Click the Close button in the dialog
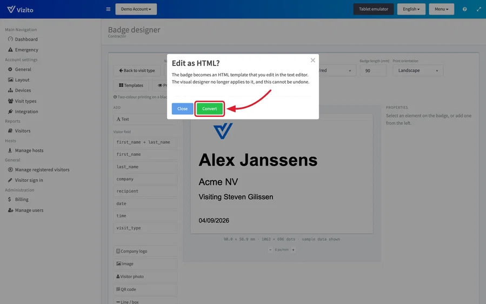Screen dimensions: 486x304 [x=182, y=109]
